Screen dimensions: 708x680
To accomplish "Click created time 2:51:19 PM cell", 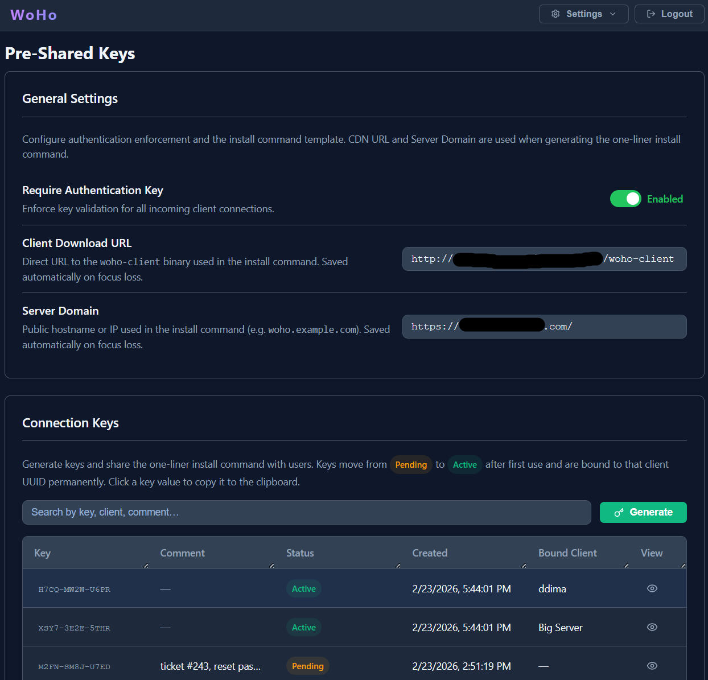I will click(462, 666).
